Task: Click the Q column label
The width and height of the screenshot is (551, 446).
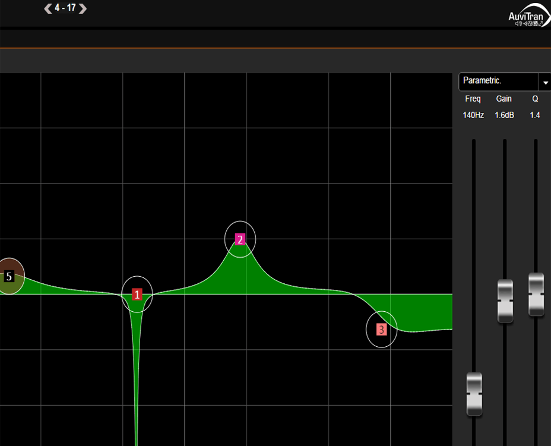Action: 535,99
